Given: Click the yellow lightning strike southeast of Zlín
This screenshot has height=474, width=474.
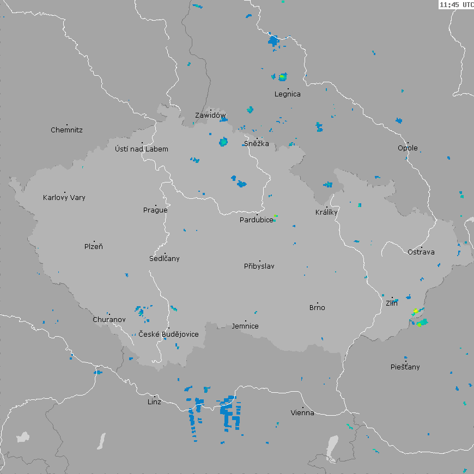Looking at the screenshot, I should coord(416,311).
